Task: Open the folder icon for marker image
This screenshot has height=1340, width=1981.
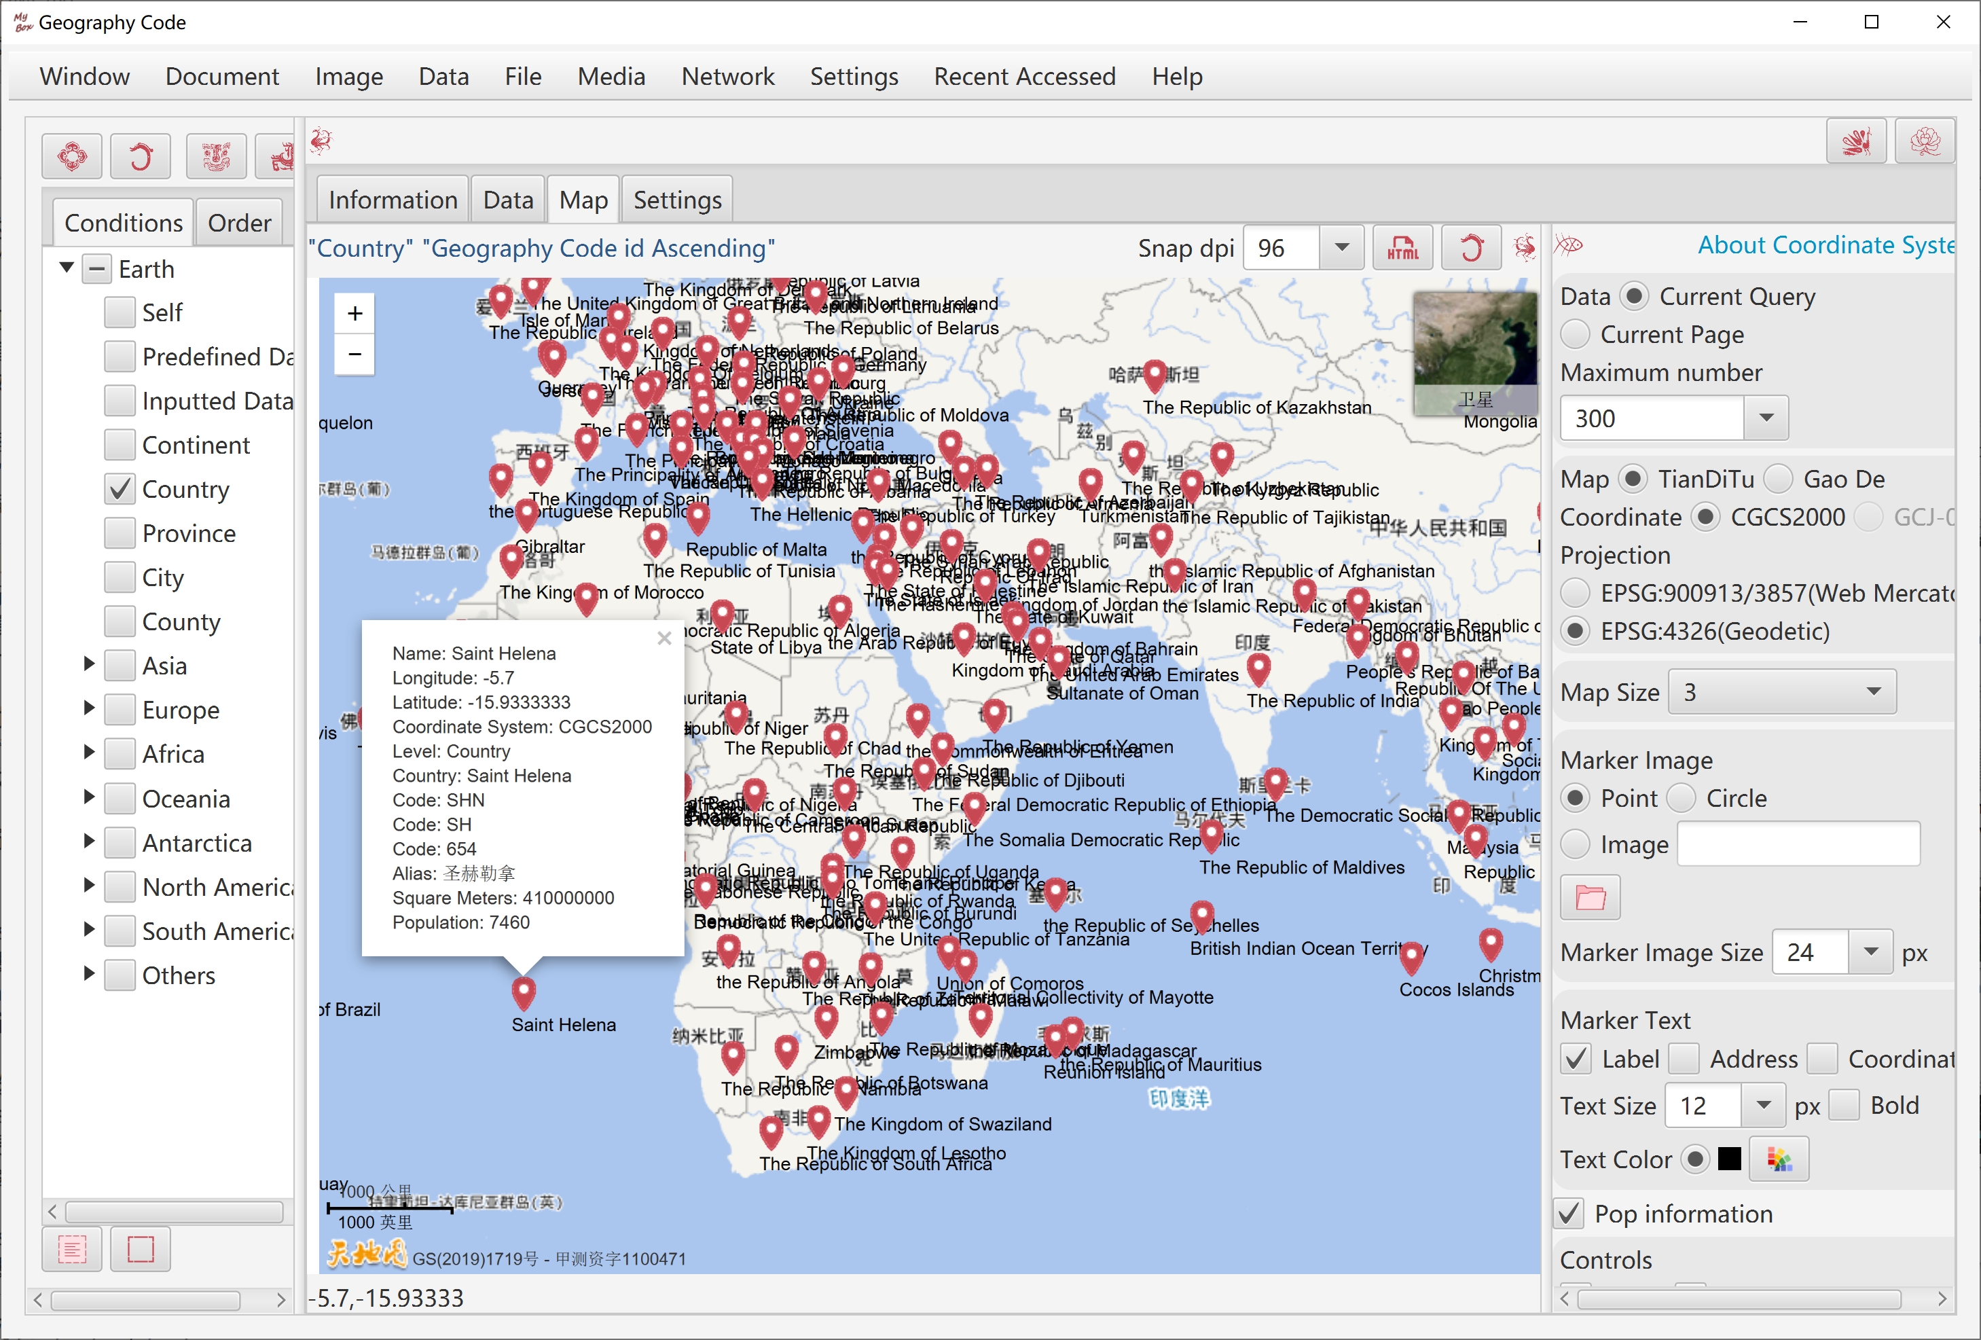Action: click(1590, 898)
